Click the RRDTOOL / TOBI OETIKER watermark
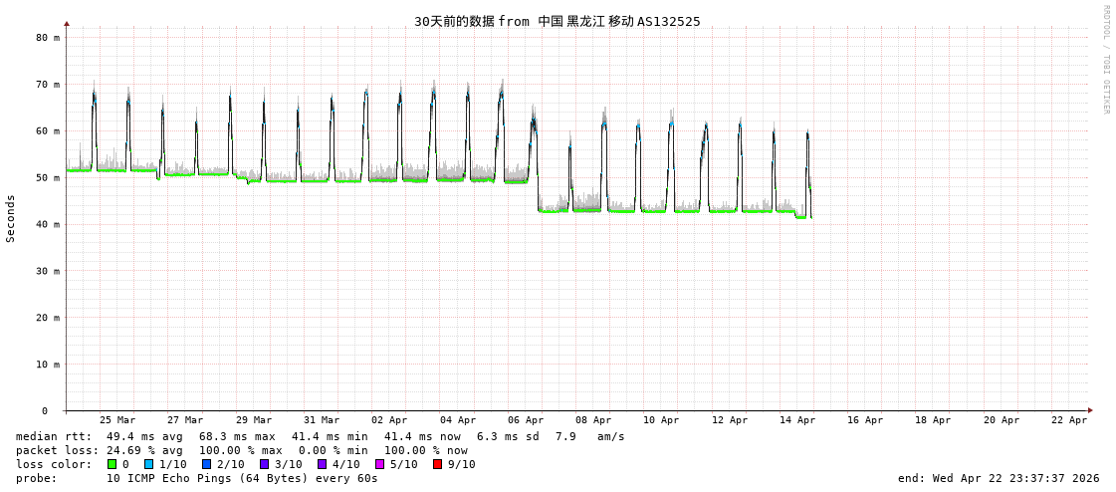Screen dimensions: 1116x492 [x=1105, y=60]
